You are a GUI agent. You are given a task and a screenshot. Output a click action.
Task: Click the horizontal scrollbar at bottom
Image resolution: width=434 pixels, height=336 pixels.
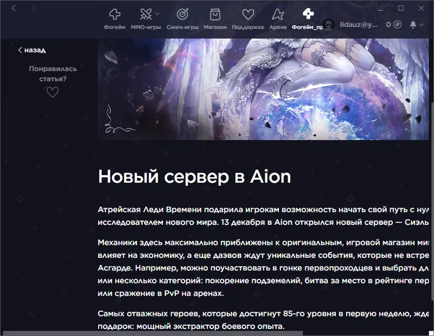153,333
